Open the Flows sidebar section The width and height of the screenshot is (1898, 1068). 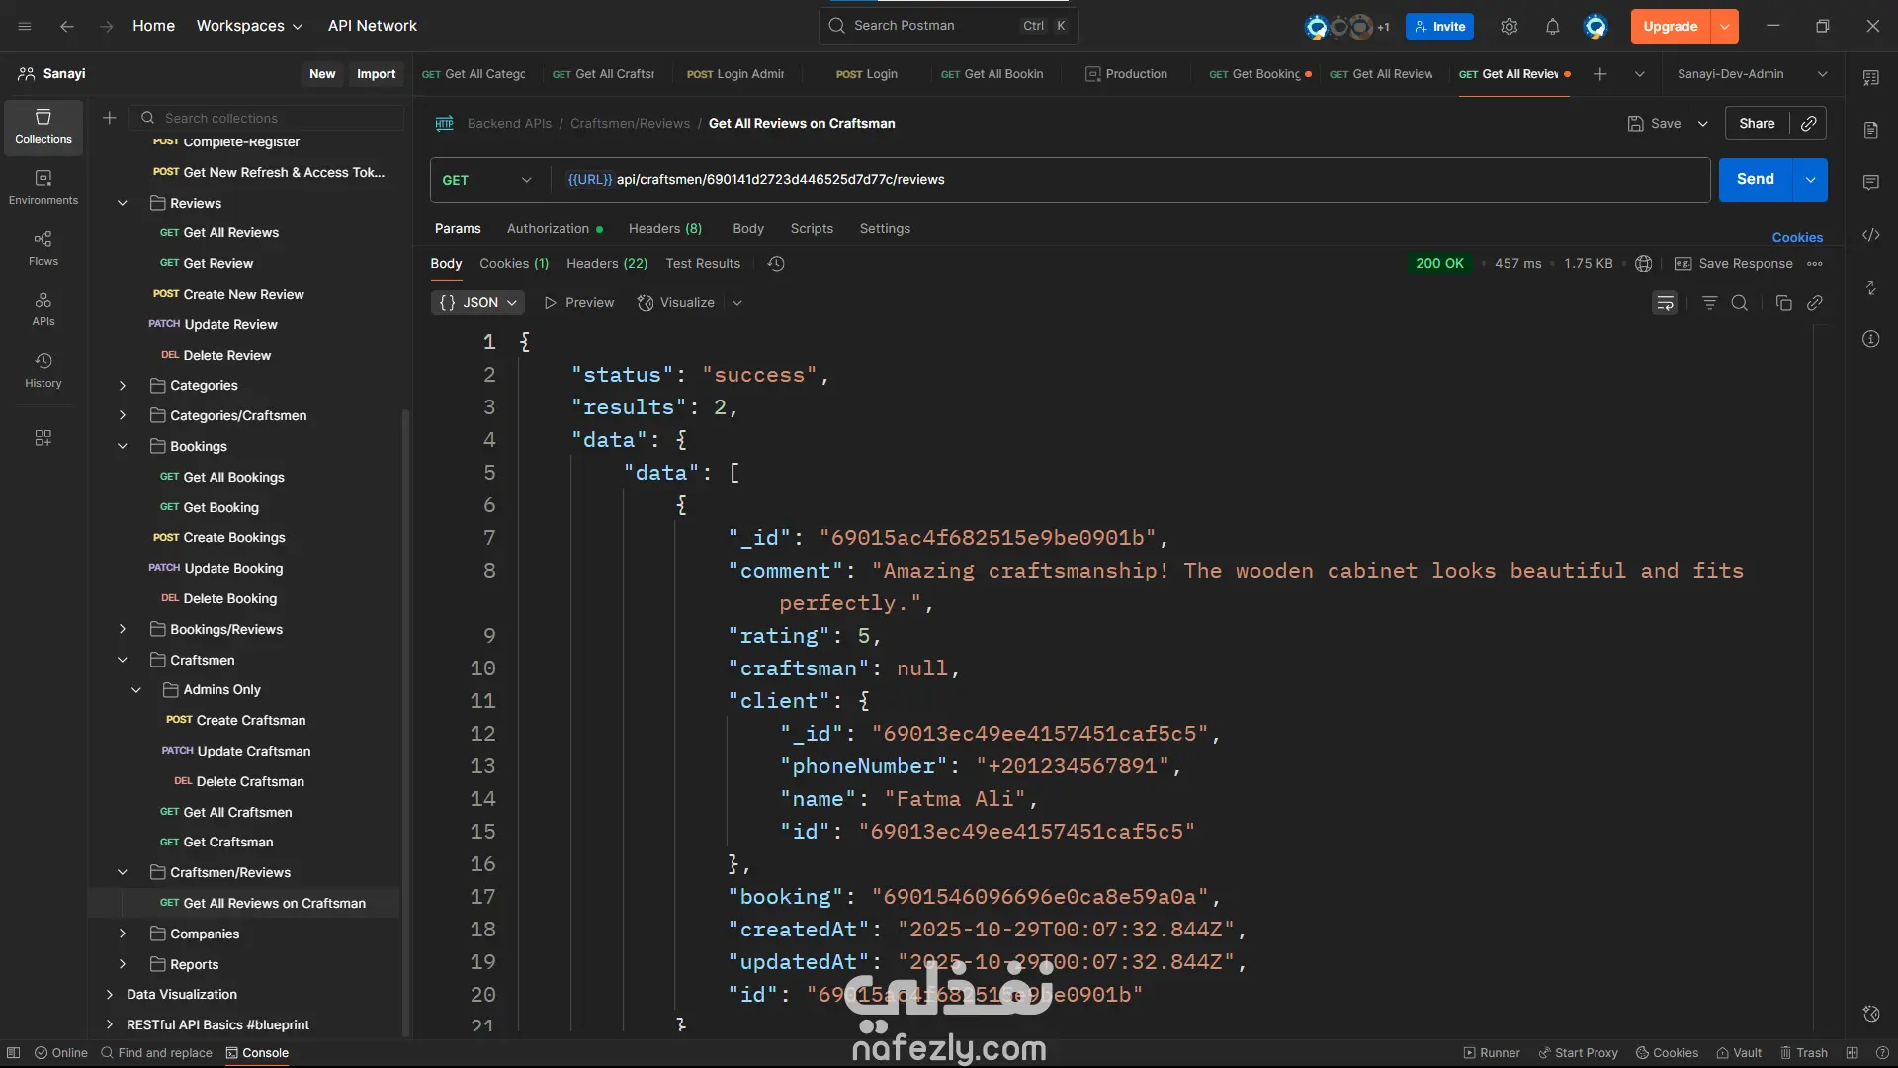43,248
